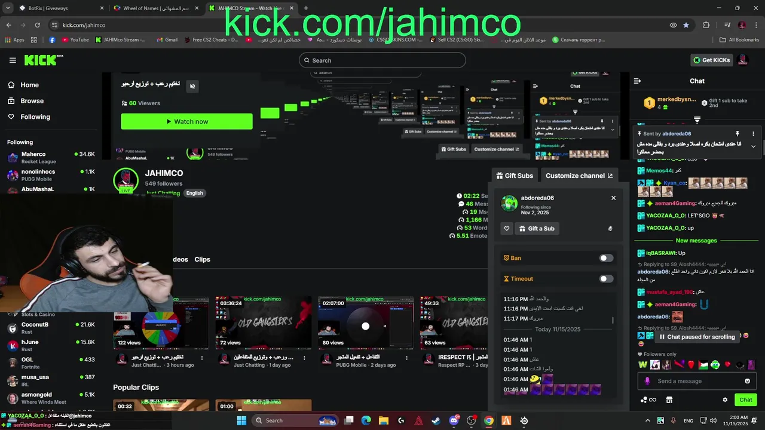
Task: Open chat settings gear icon
Action: pos(725,400)
